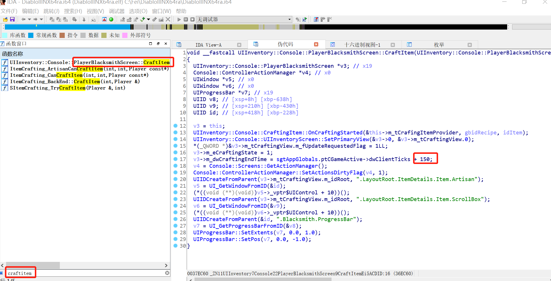The image size is (551, 281).
Task: Open the 选项(O) menu
Action: tap(138, 11)
